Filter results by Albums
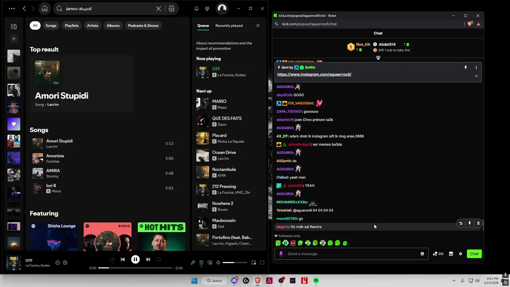The height and width of the screenshot is (287, 510). [113, 26]
